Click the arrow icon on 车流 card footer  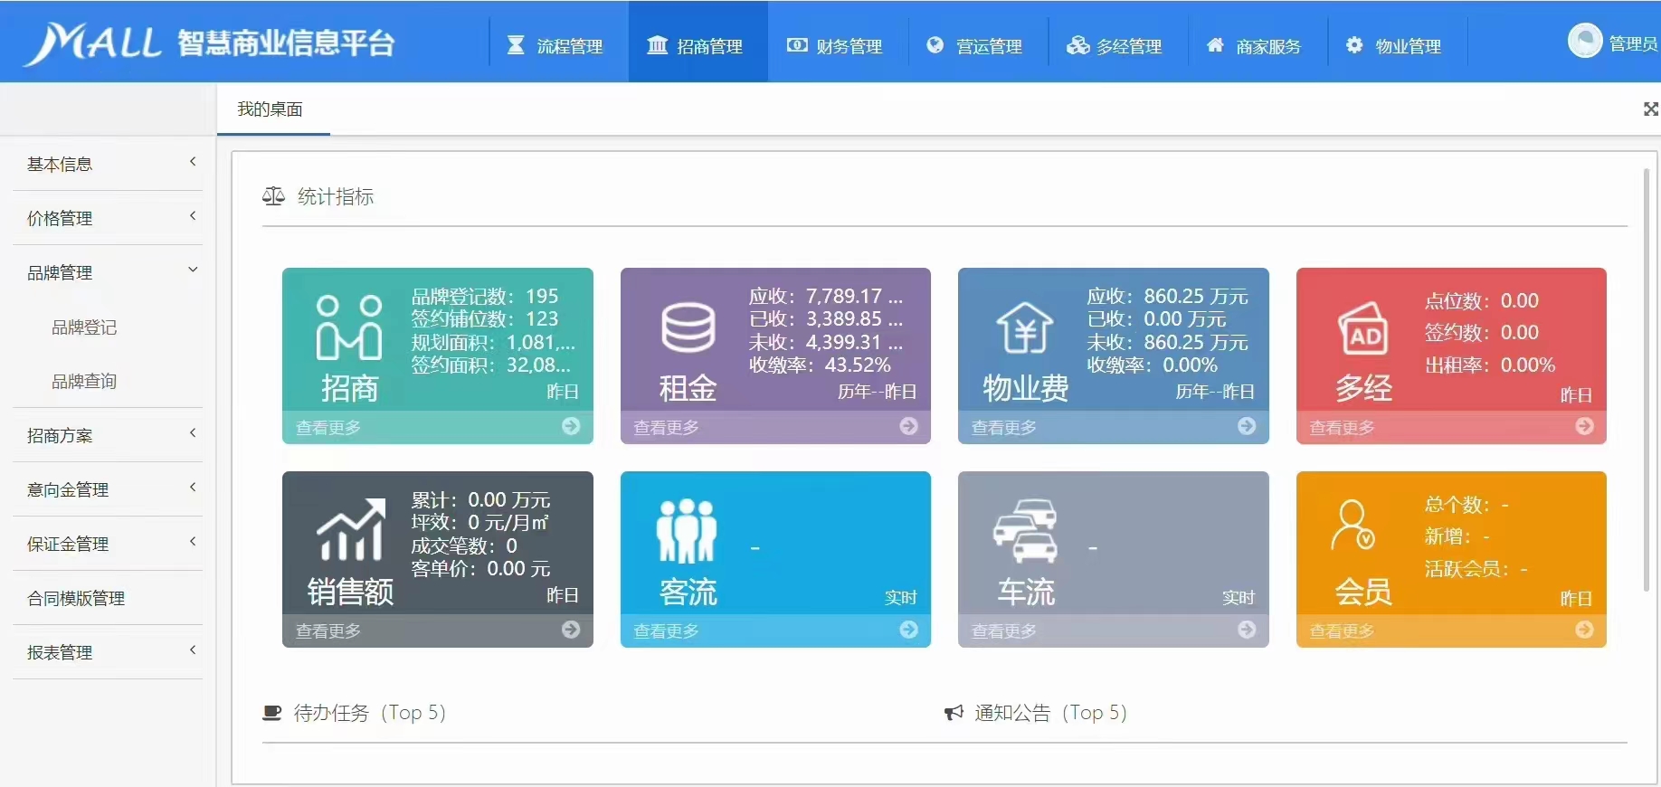pyautogui.click(x=1247, y=630)
